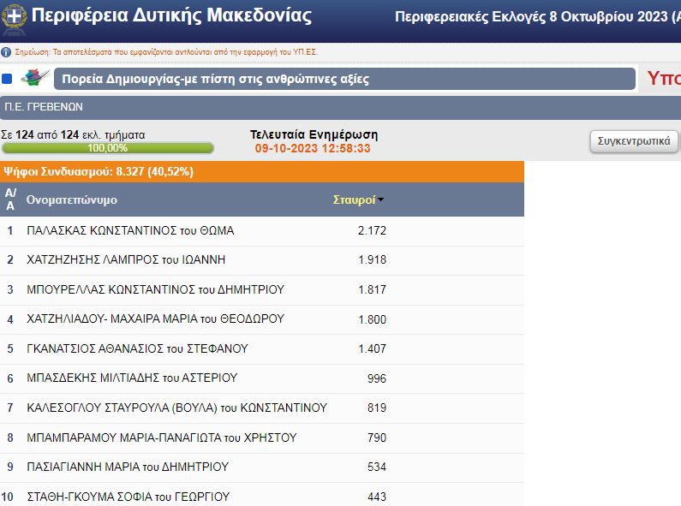Click the Greek emblem icon in header

15,16
